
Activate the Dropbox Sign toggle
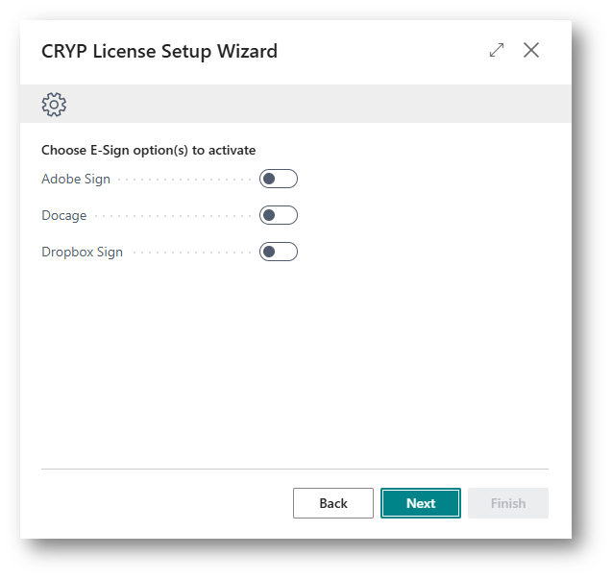(279, 252)
